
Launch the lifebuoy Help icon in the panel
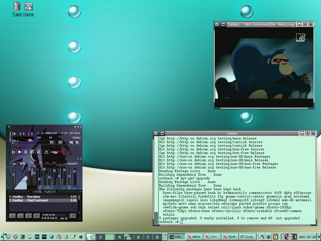point(15,237)
